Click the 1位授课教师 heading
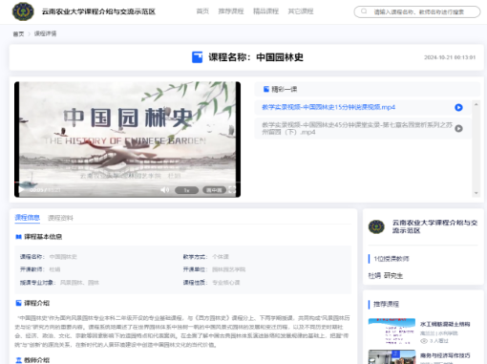 click(392, 259)
